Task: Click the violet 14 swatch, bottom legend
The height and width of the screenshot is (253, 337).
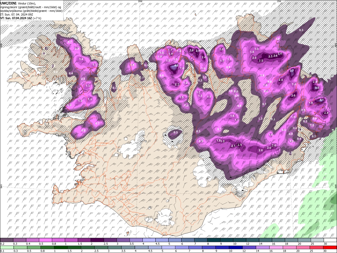Action: click(262, 247)
